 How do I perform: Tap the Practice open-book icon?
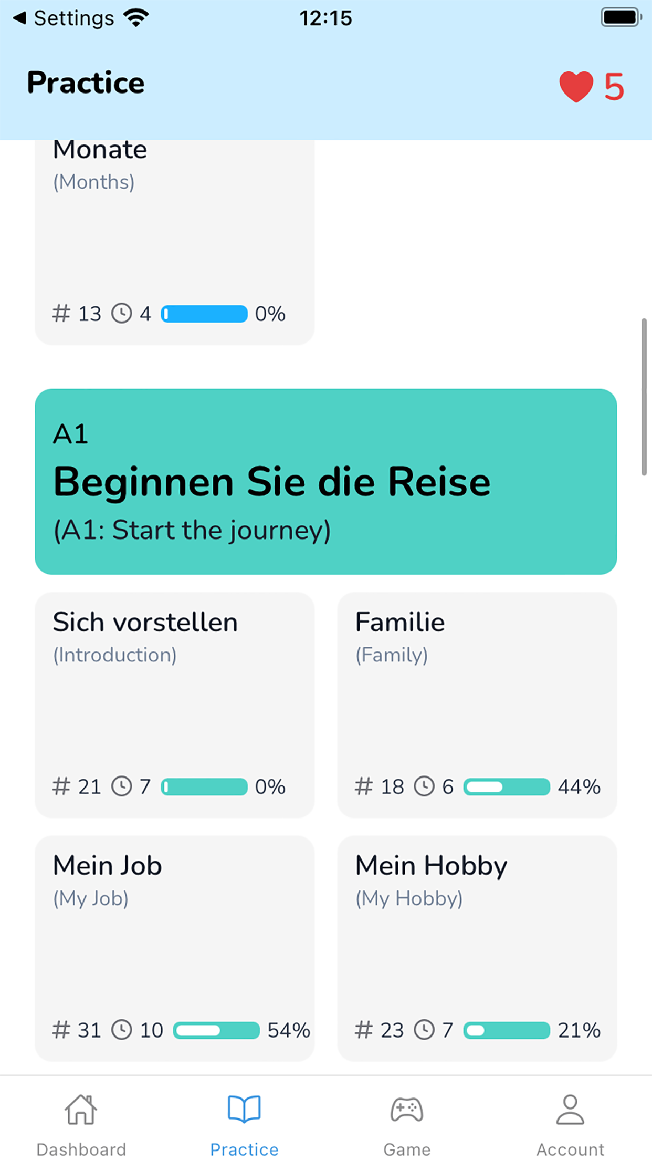[244, 1109]
